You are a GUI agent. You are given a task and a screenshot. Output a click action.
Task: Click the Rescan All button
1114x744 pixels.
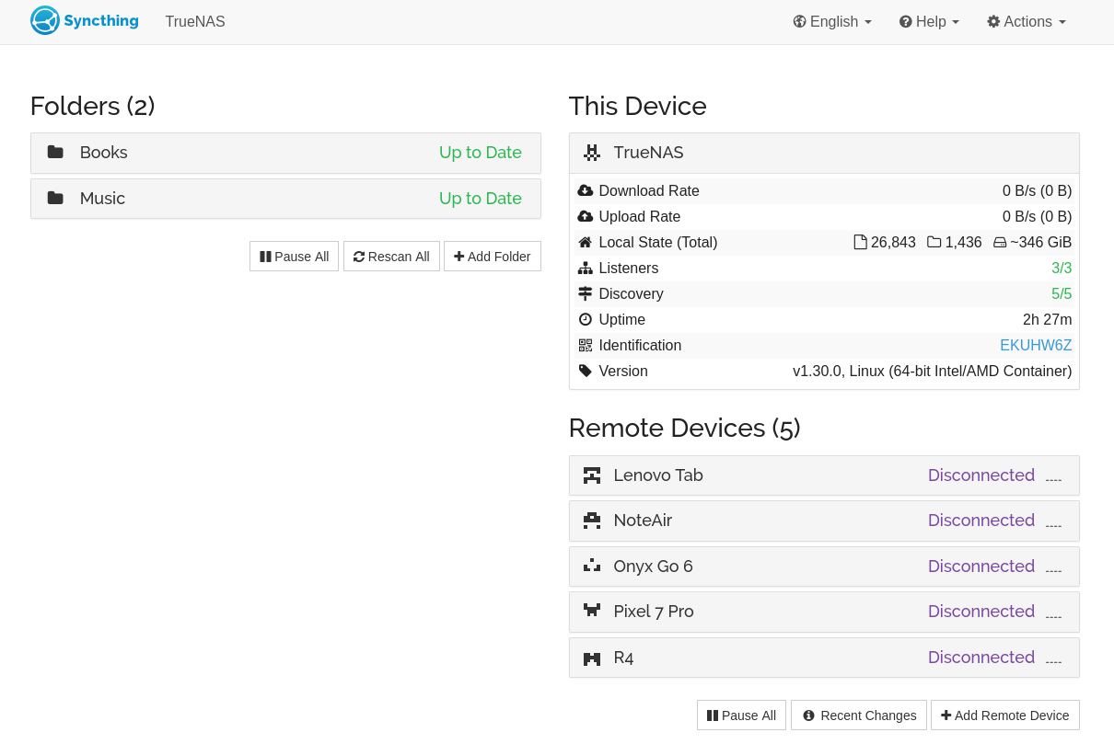click(391, 257)
